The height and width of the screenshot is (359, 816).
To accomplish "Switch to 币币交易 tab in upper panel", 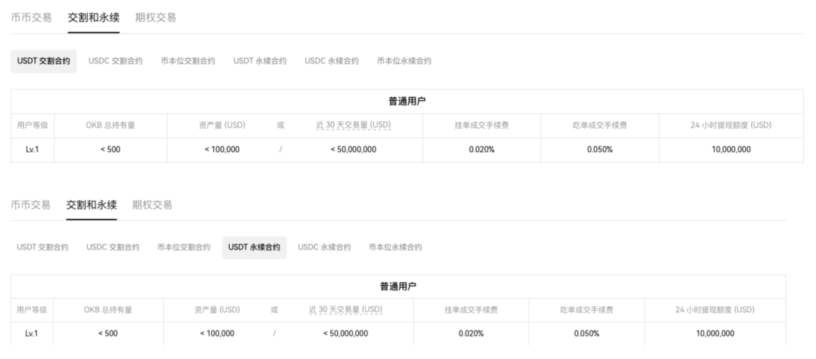I will point(31,17).
